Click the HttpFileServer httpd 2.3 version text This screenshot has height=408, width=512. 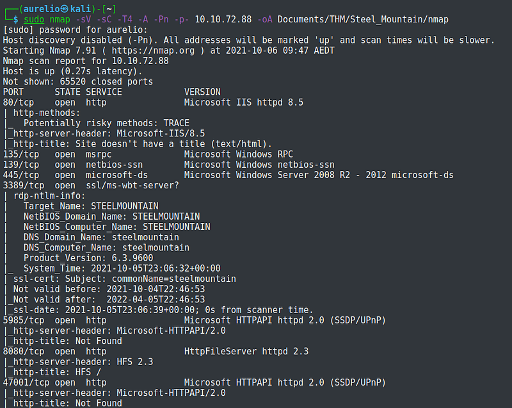[x=246, y=351]
